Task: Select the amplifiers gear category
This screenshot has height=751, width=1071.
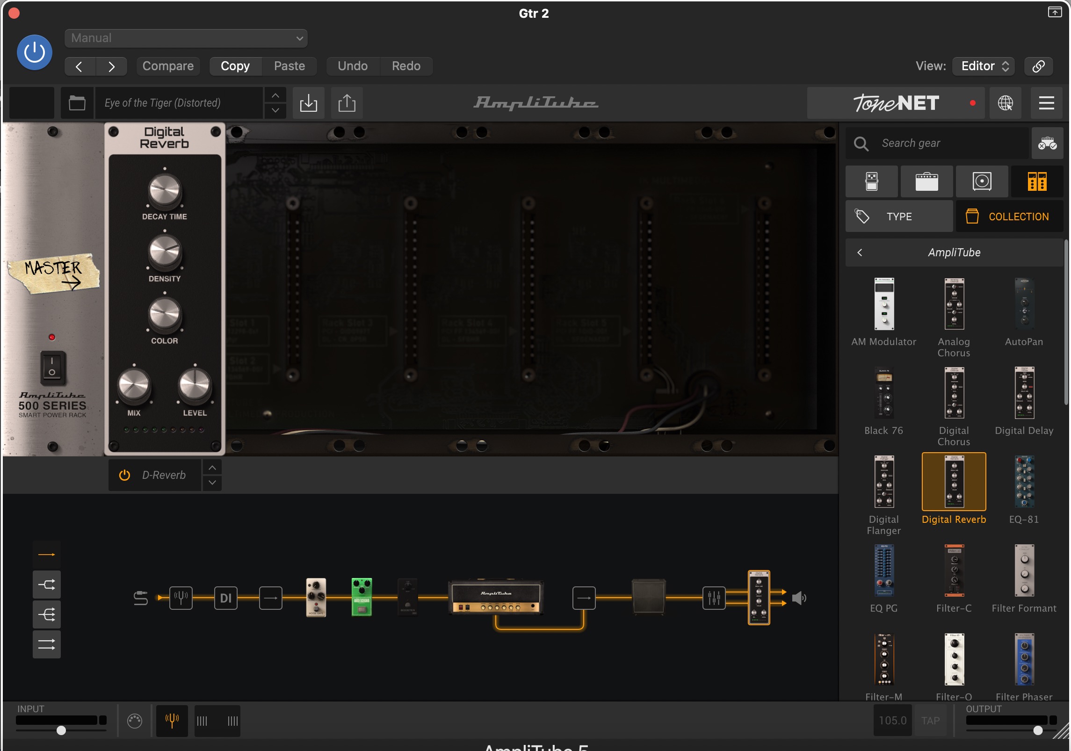Action: point(927,181)
